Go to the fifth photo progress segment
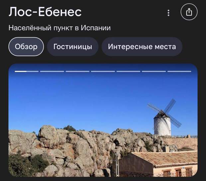The image size is (206, 181). click(x=129, y=71)
